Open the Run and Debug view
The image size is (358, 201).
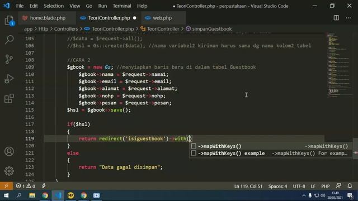pos(9,79)
